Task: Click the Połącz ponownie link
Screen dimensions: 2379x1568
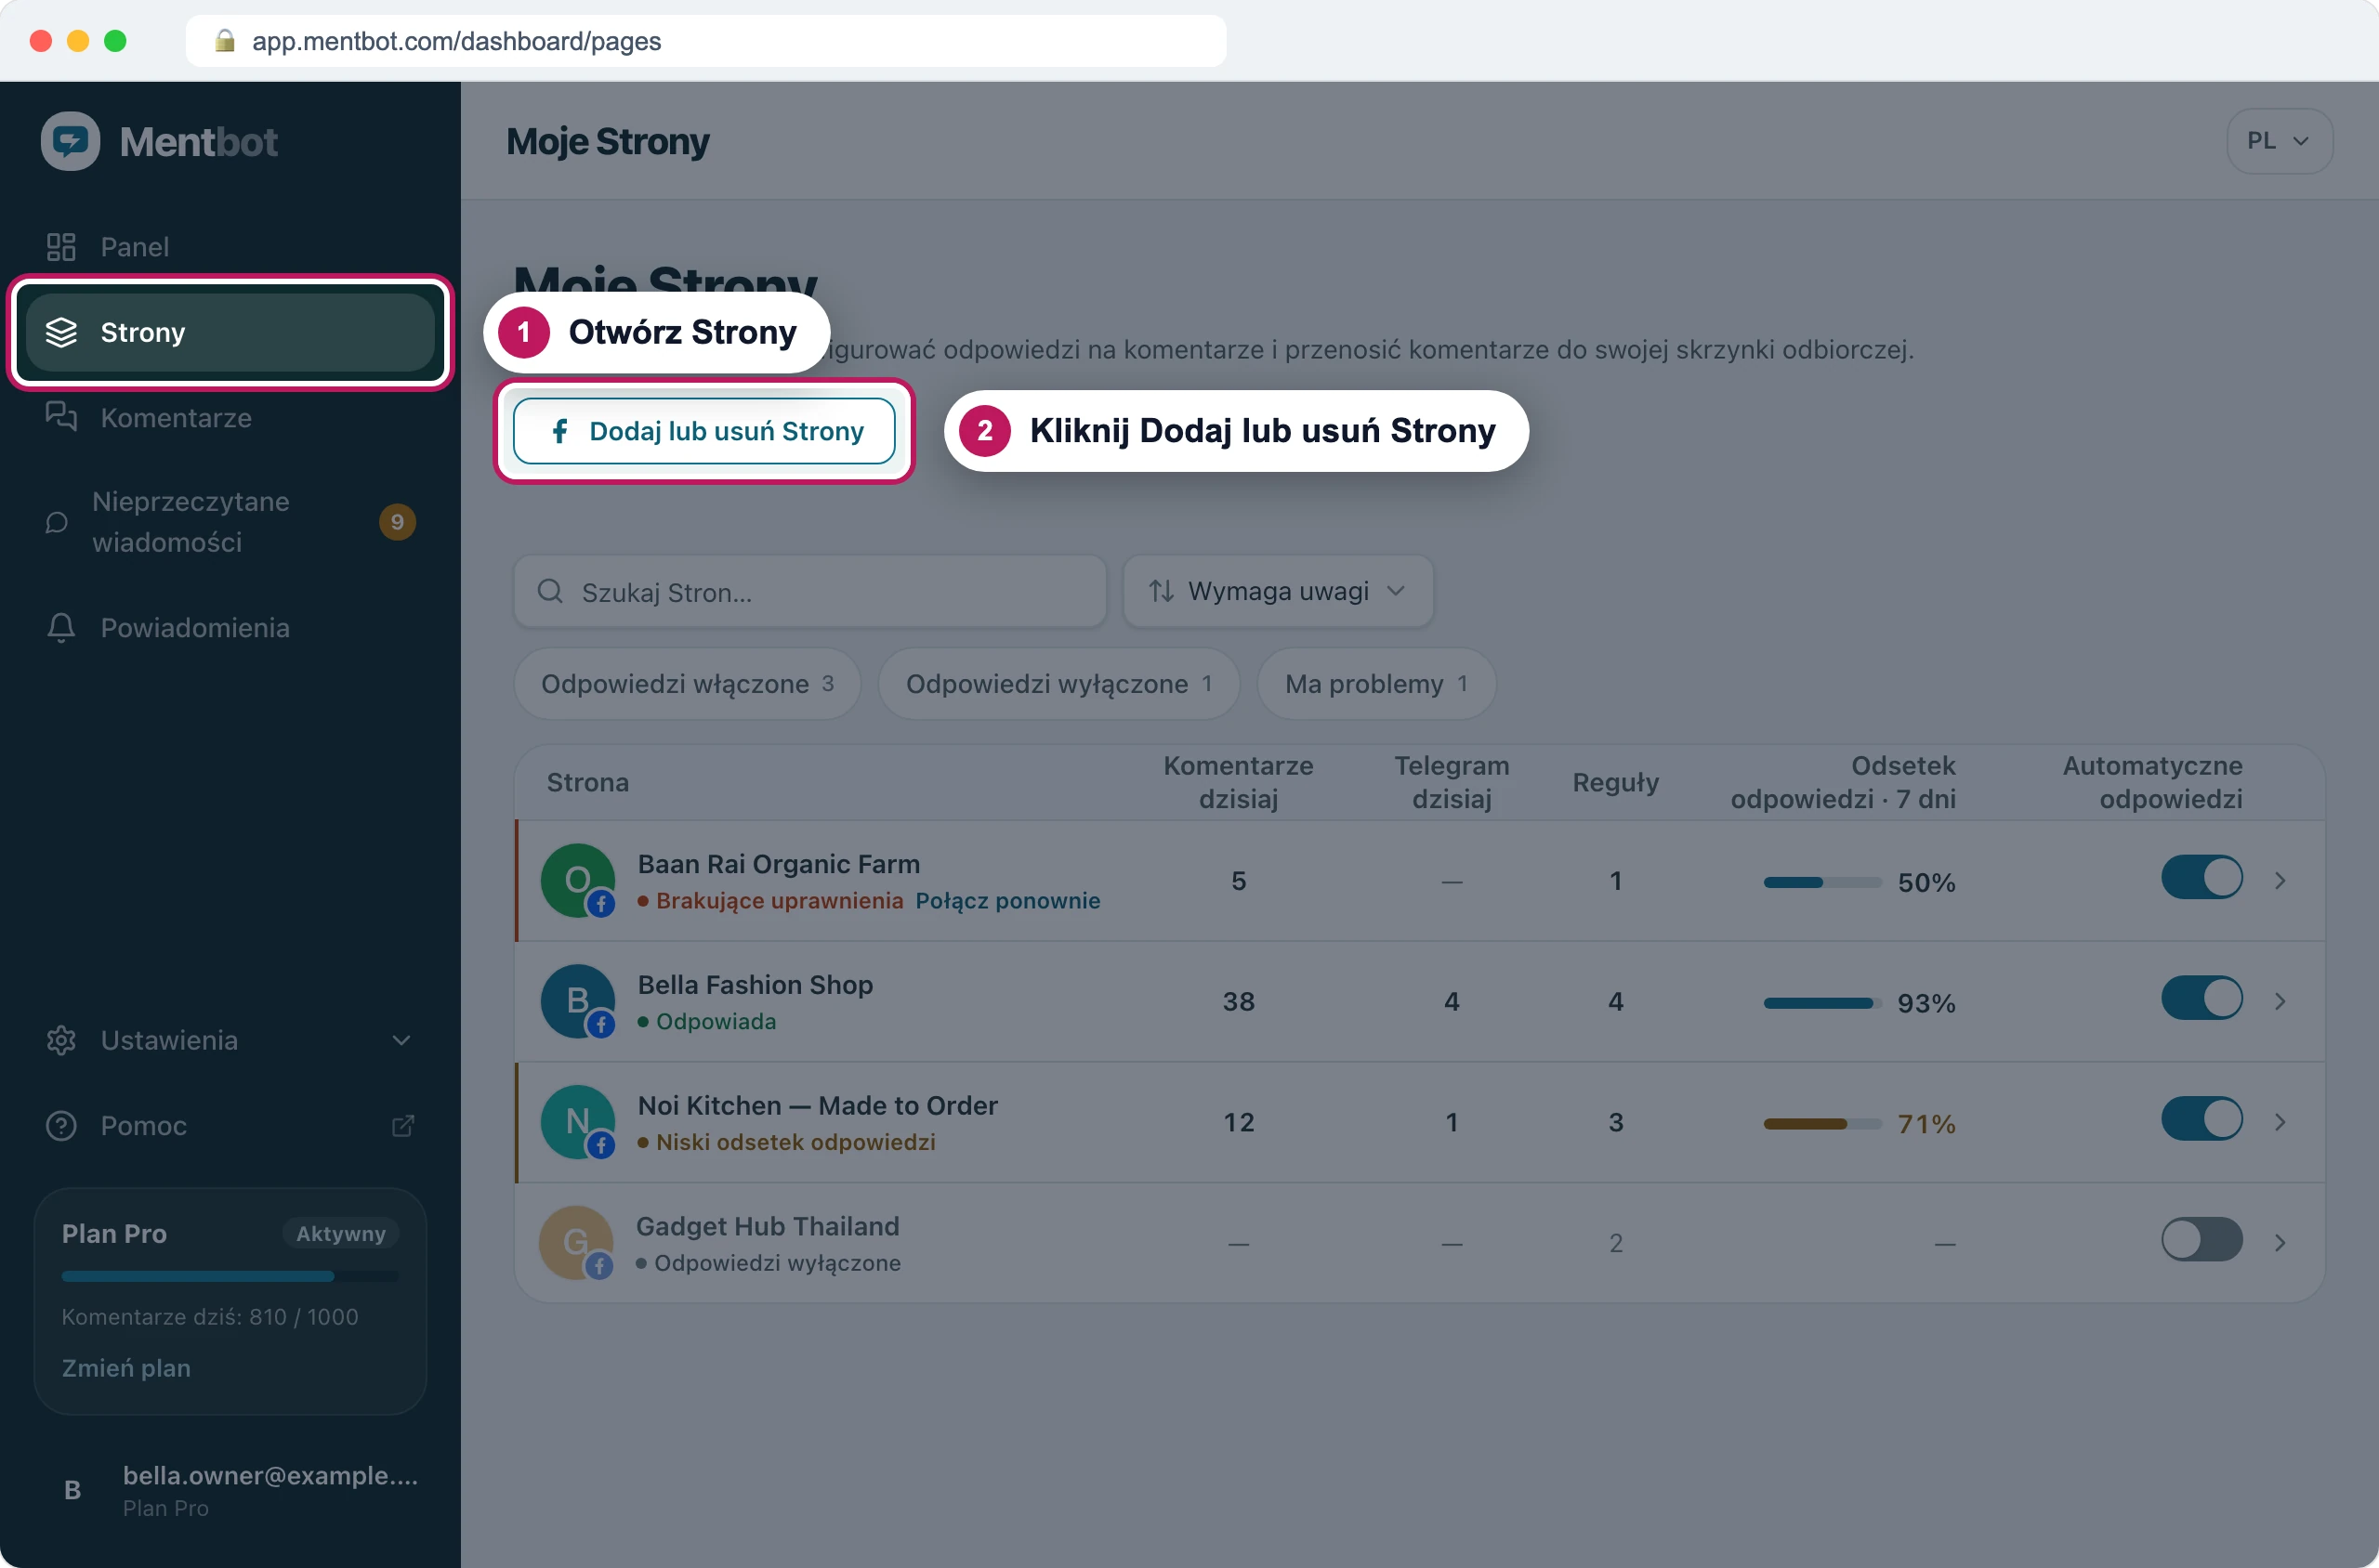Action: pyautogui.click(x=1007, y=901)
